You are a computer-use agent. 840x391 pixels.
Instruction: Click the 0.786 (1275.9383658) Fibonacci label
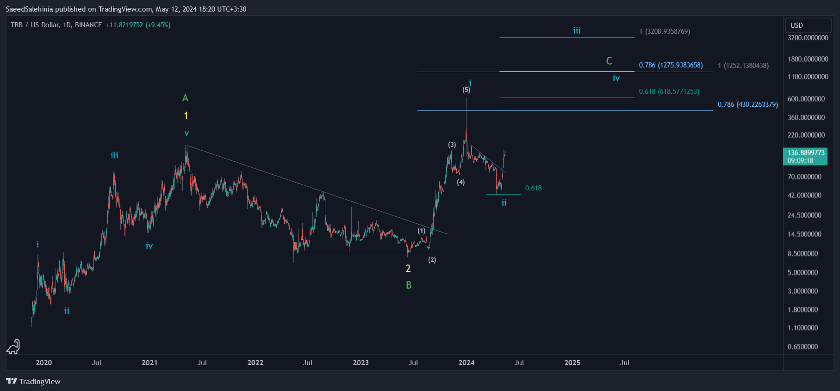[671, 65]
